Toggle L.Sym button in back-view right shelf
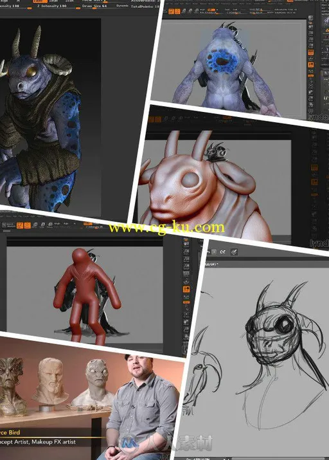This screenshot has height=460, width=329. pos(311,71)
